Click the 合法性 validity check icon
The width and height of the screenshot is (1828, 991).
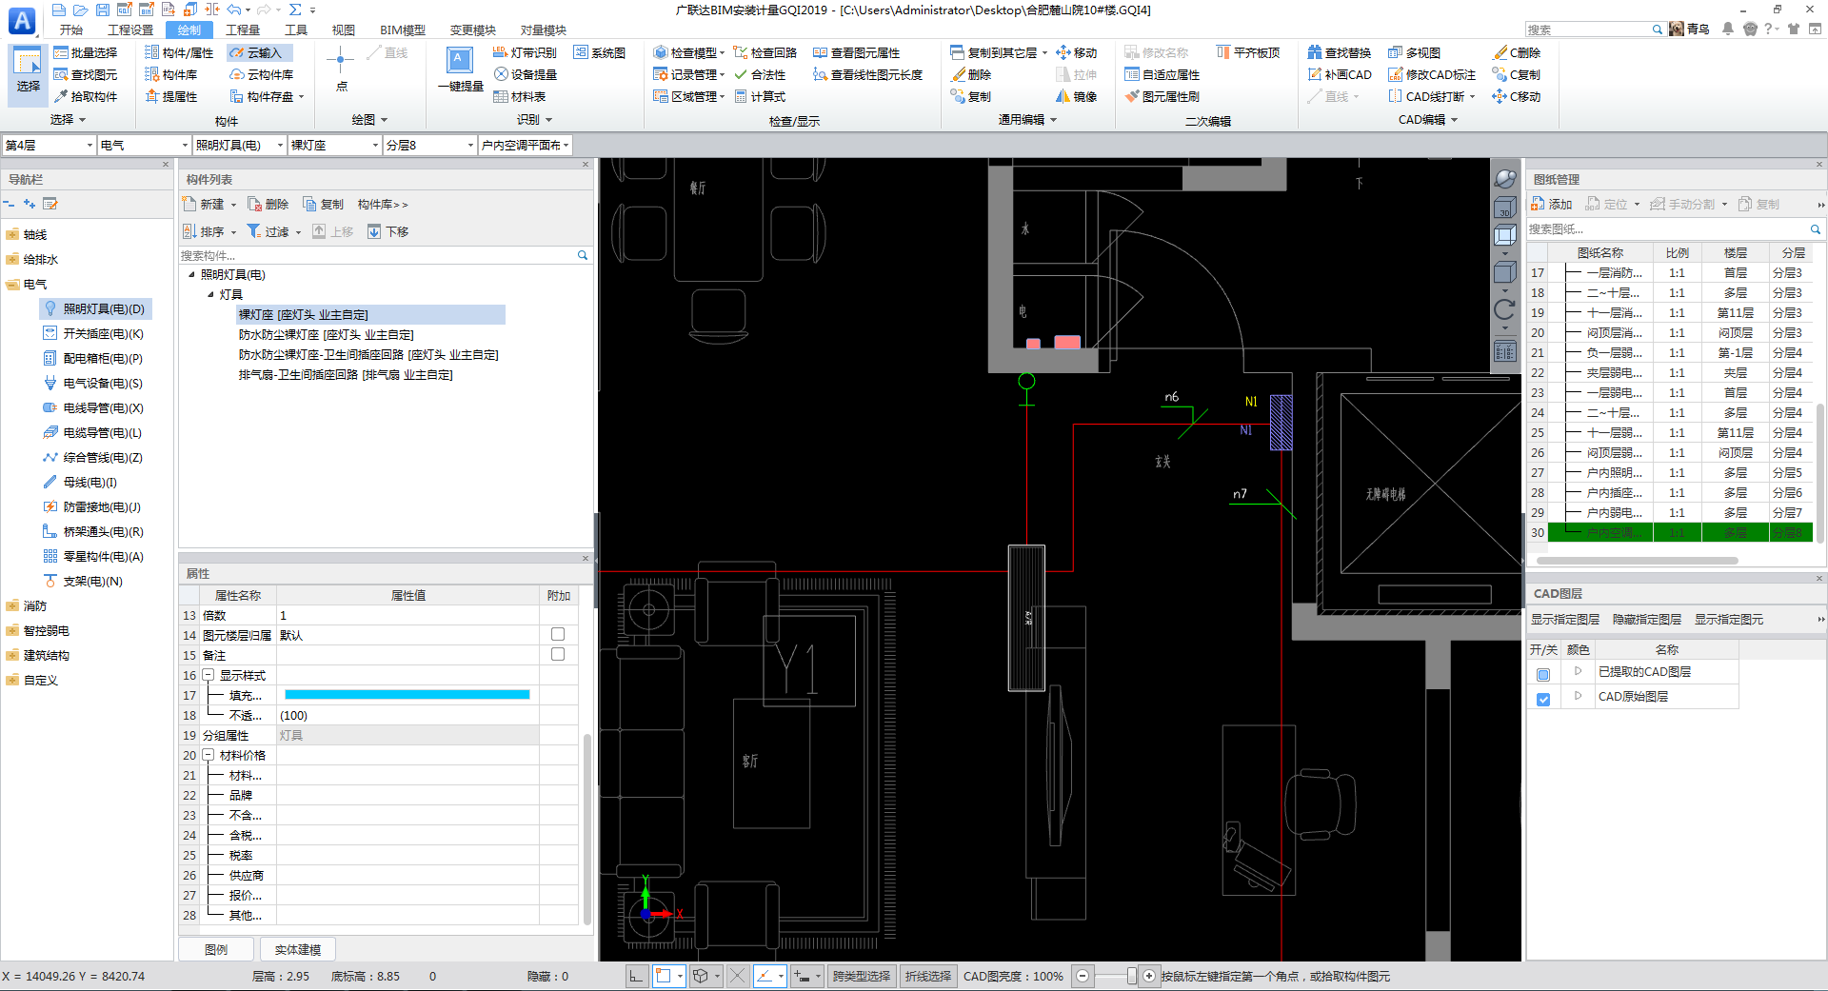760,75
